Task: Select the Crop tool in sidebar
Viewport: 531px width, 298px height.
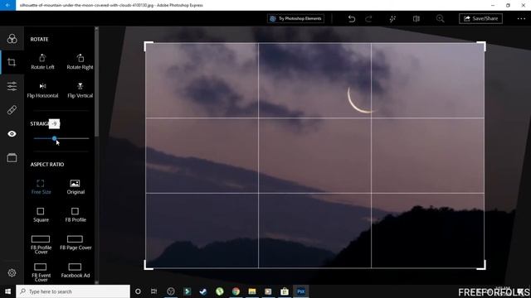Action: (12, 63)
